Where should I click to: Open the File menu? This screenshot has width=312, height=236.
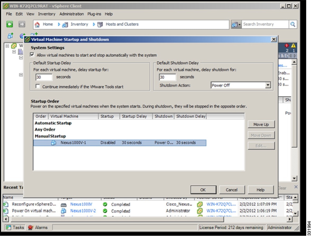(9, 14)
